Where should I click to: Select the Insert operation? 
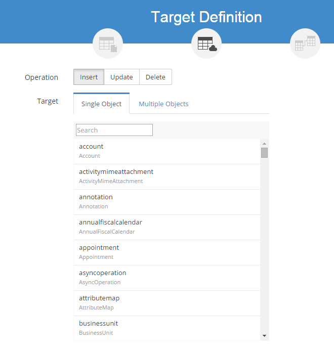[89, 77]
